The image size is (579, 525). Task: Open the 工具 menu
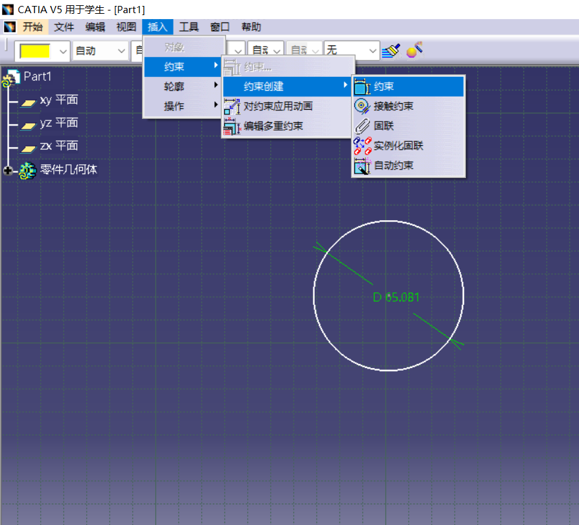189,26
